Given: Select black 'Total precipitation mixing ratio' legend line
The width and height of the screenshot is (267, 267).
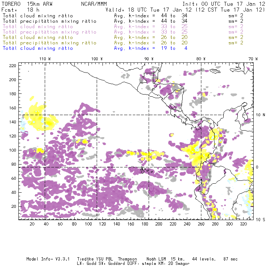Looking at the screenshot, I should (x=49, y=21).
